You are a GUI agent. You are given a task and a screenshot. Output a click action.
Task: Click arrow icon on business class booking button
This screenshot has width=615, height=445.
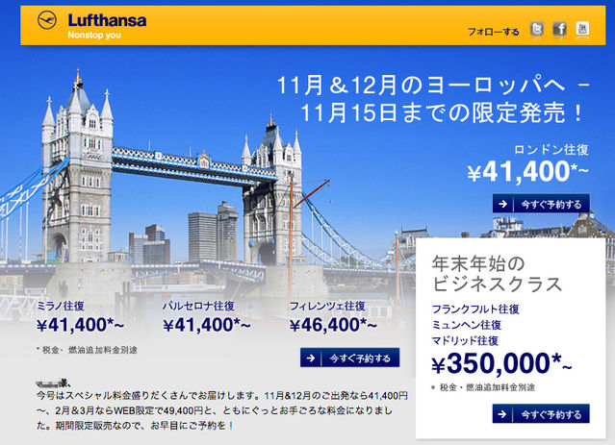(x=502, y=414)
